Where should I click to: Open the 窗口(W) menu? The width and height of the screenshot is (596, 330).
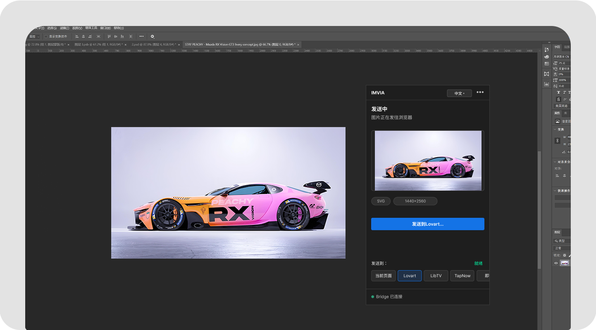pos(105,28)
